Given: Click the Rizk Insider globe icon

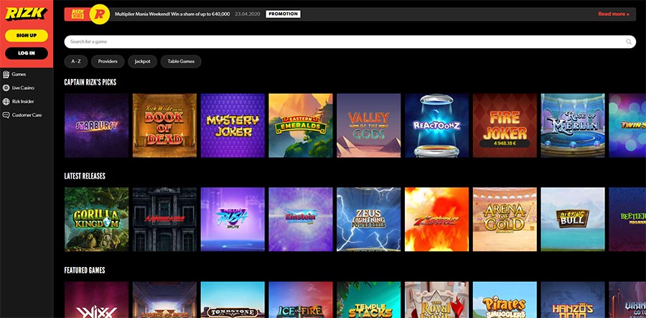Looking at the screenshot, I should coord(6,101).
